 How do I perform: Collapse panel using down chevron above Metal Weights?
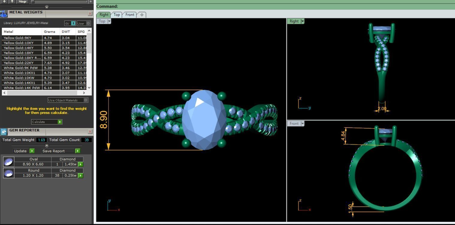coord(46,7)
